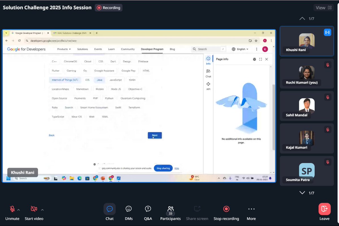The width and height of the screenshot is (339, 226).
Task: Expand Page info panel to fullscreen
Action: coord(260,59)
